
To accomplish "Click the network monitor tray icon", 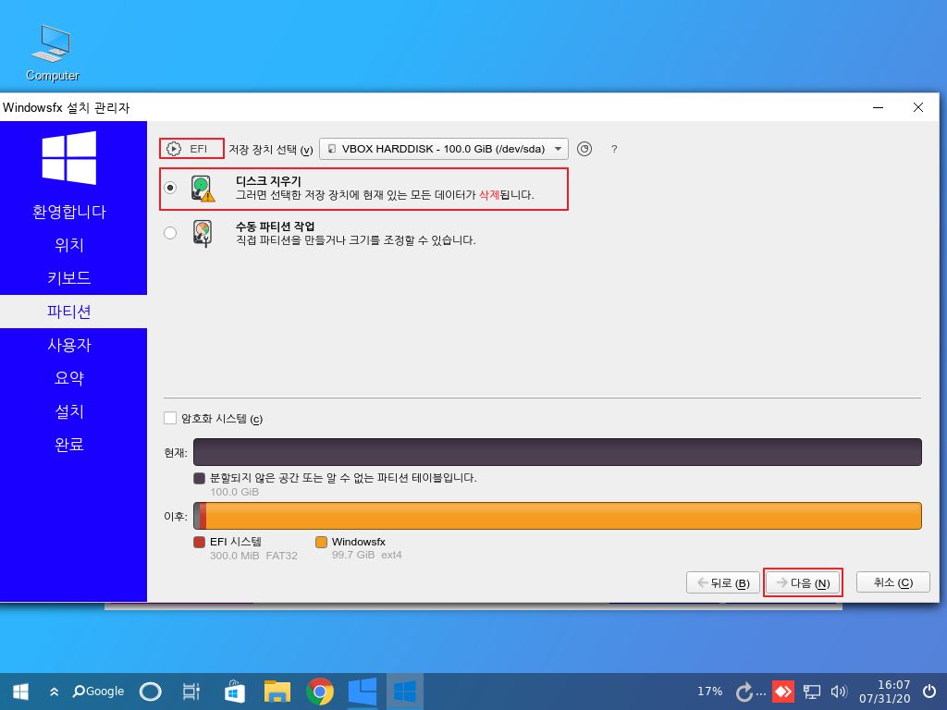I will pos(812,692).
